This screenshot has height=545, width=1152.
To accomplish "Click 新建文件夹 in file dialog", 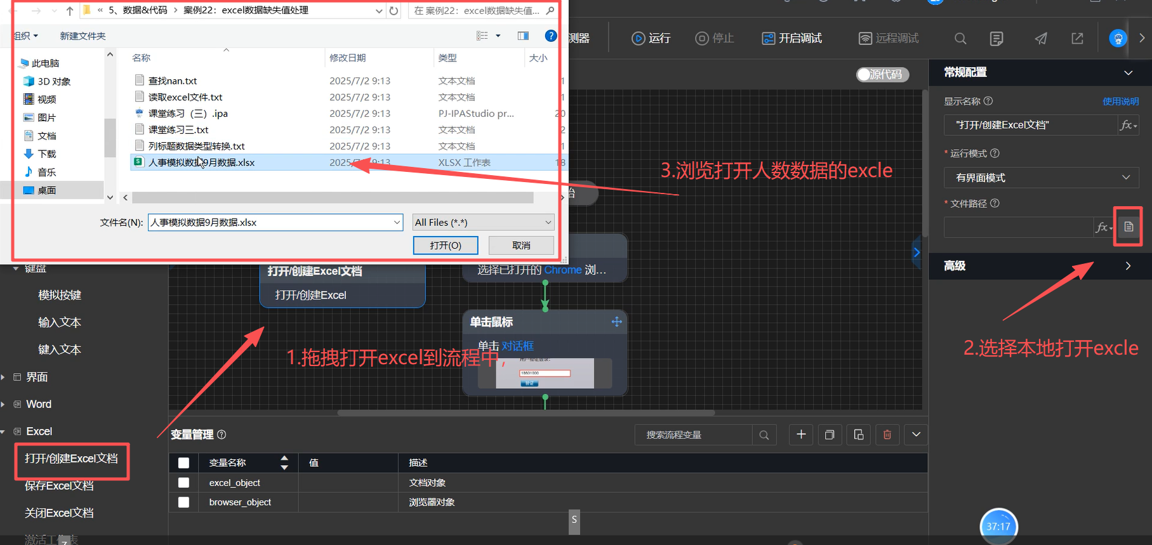I will pyautogui.click(x=83, y=36).
